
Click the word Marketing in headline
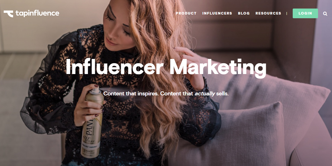coord(218,68)
